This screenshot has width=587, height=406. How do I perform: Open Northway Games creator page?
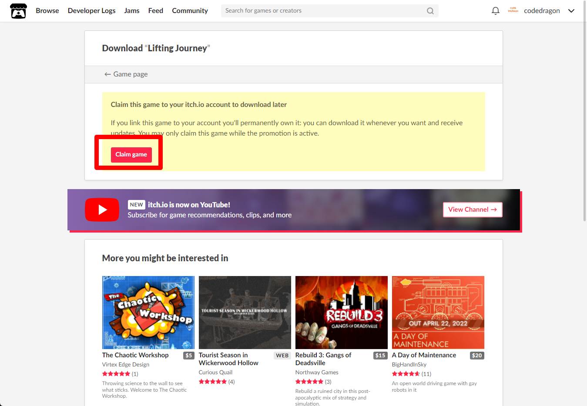[317, 373]
